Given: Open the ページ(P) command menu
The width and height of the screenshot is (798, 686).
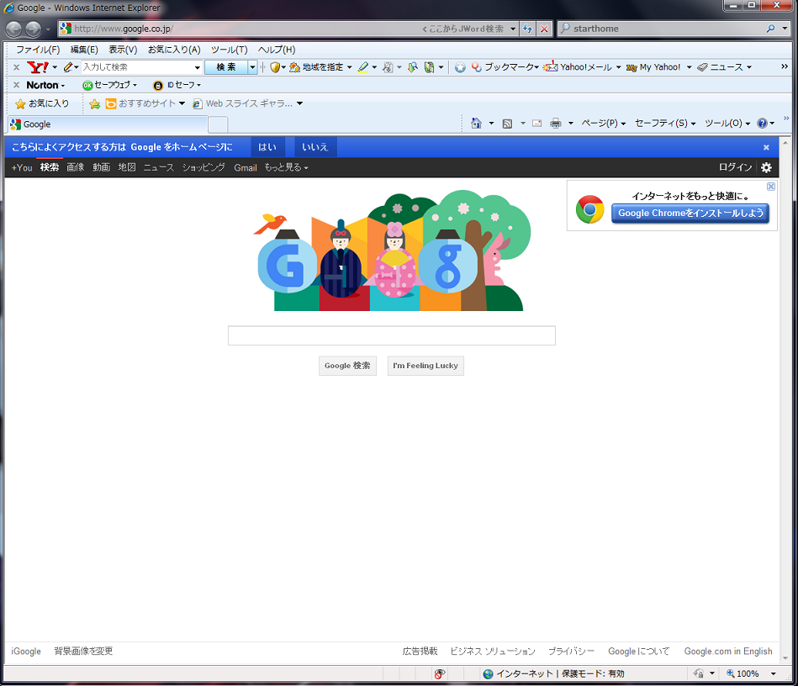Looking at the screenshot, I should [604, 123].
